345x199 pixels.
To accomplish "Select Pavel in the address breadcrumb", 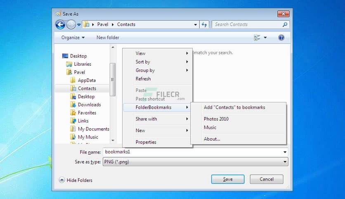I will pos(103,24).
